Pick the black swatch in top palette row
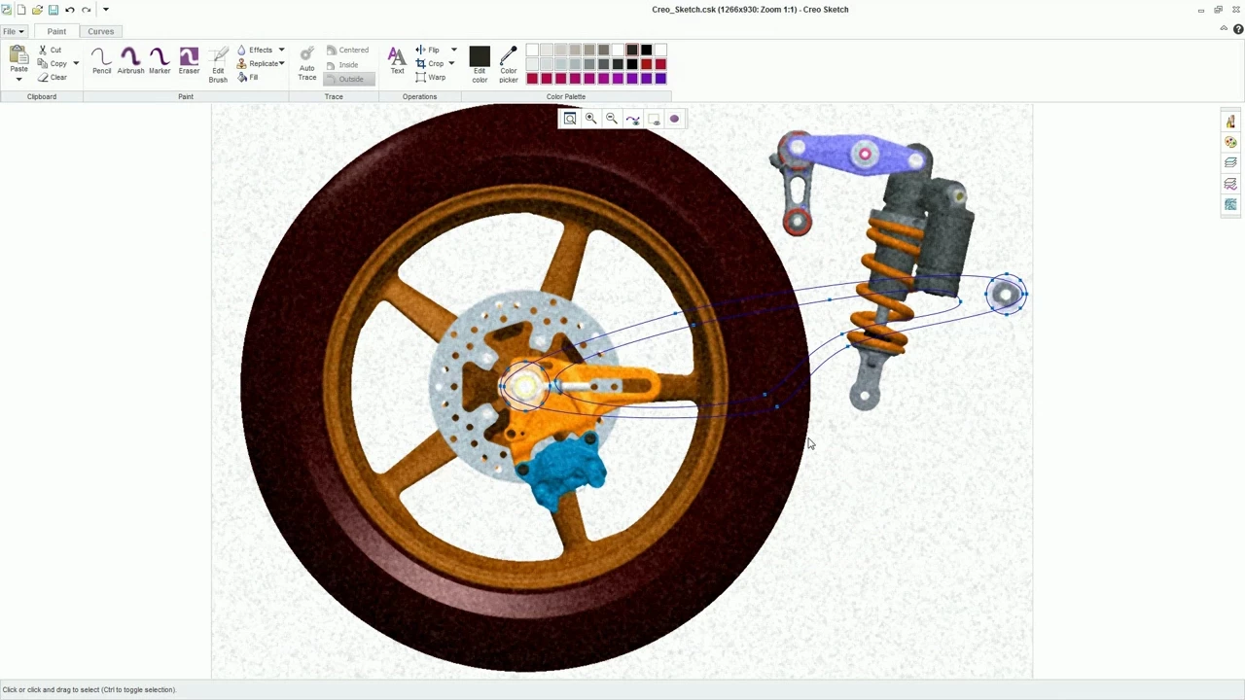1245x700 pixels. pos(646,50)
